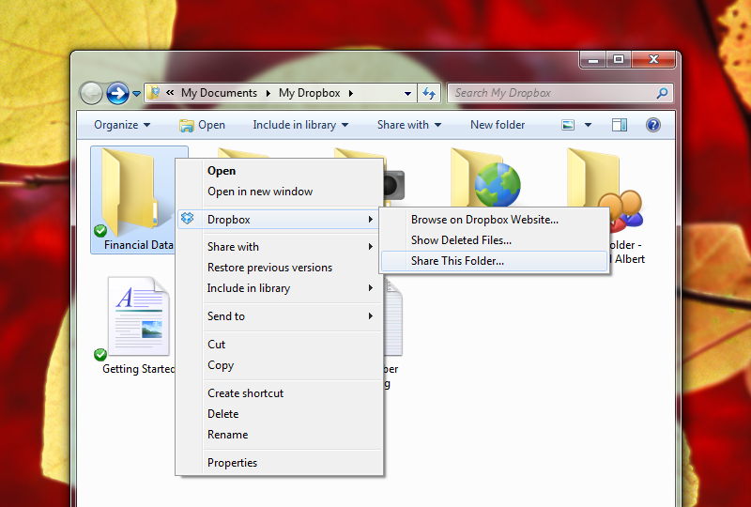Choose Copy from the context menu
The image size is (751, 507).
280,365
